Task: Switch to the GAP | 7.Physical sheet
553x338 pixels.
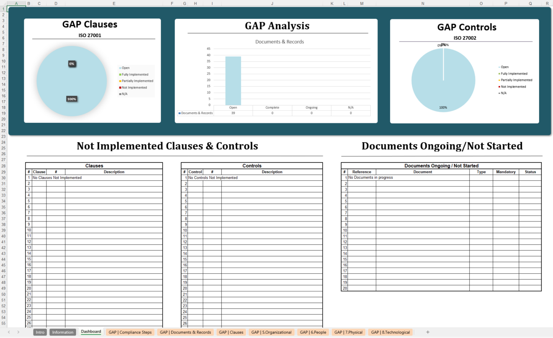Action: [x=348, y=332]
